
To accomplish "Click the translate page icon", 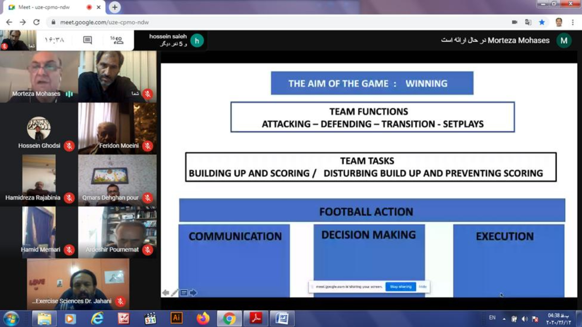I will pyautogui.click(x=528, y=22).
